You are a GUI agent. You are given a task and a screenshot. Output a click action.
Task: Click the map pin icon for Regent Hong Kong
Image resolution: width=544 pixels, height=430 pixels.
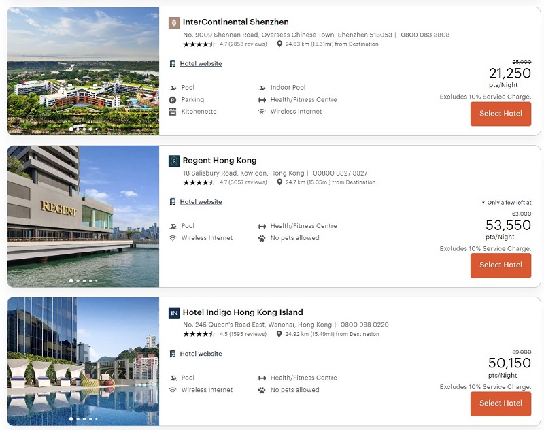point(279,182)
